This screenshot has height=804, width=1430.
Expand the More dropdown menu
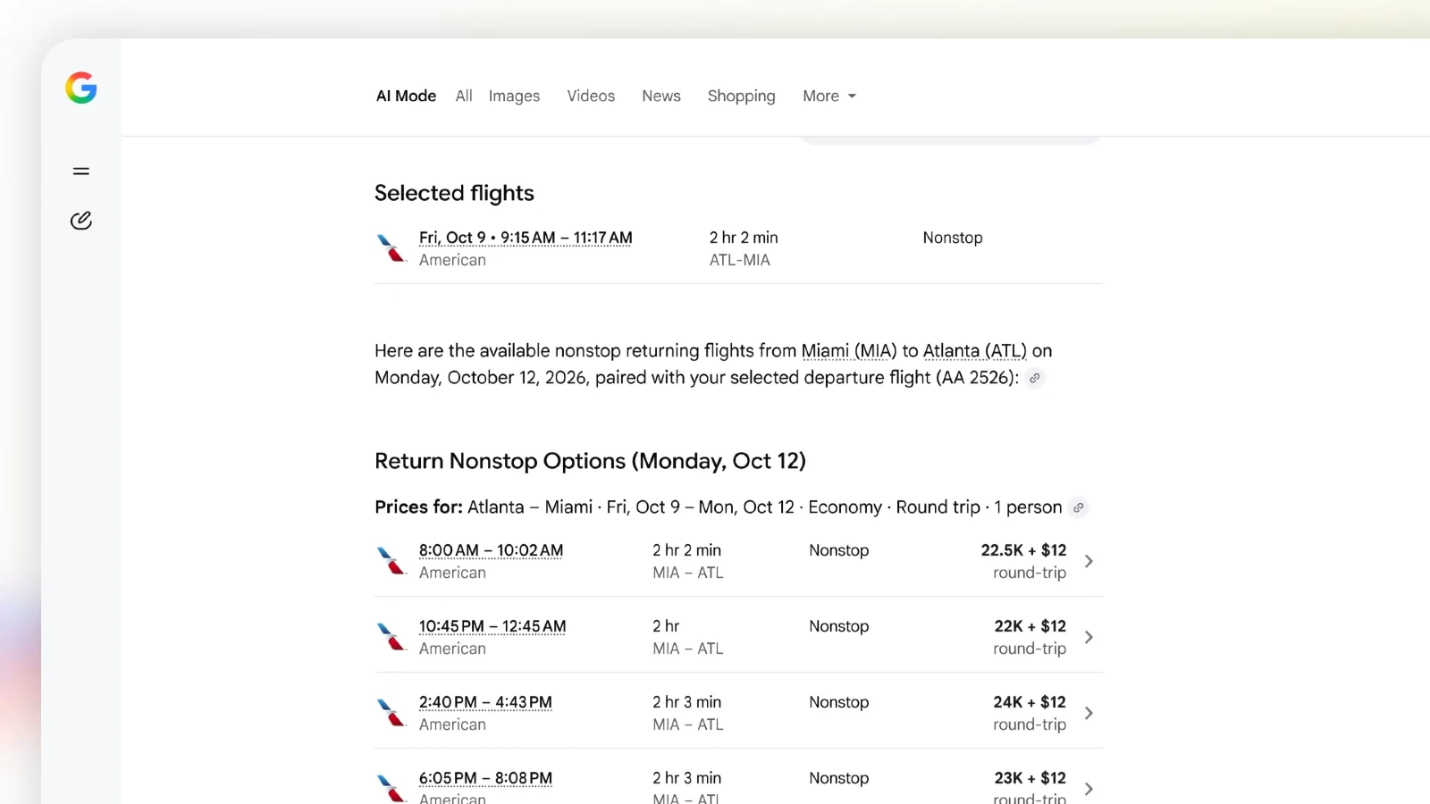829,96
